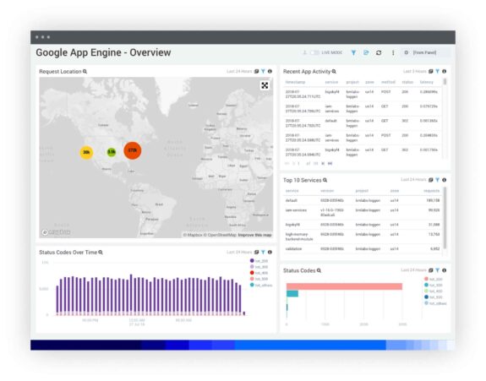Show info for Top 10 Services panel
The width and height of the screenshot is (486, 381).
click(444, 180)
